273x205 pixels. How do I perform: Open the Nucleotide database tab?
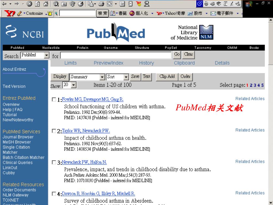[x=51, y=48]
